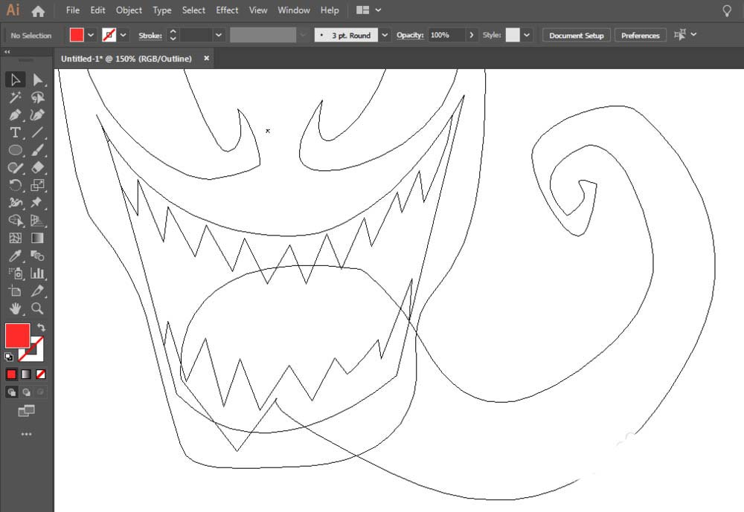Edit the Opacity 100% field
This screenshot has width=744, height=512.
click(446, 35)
